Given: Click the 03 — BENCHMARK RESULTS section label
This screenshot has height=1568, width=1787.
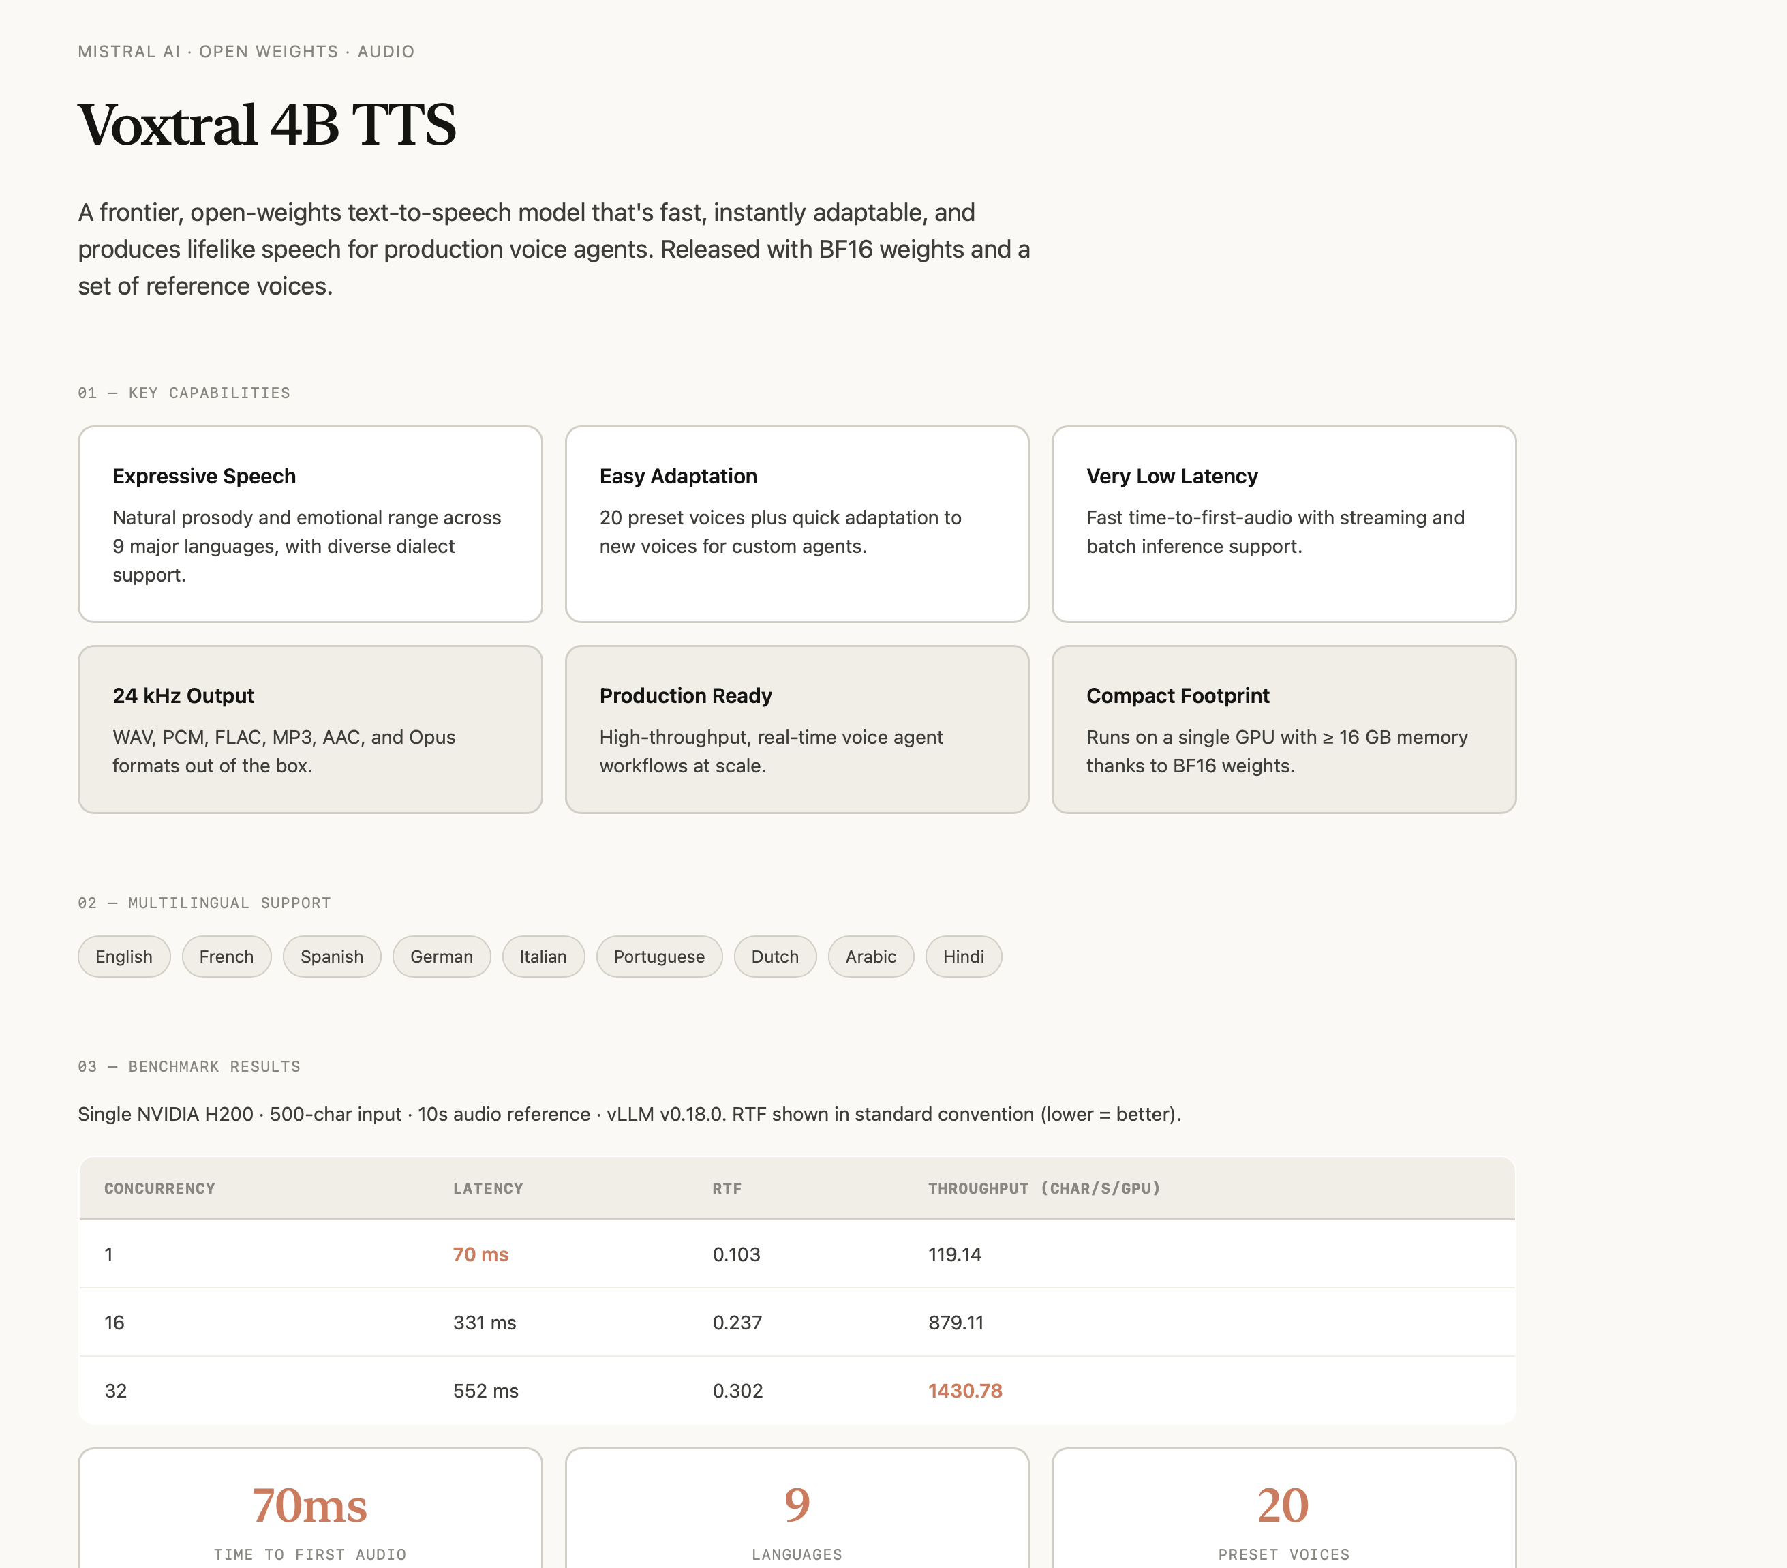Looking at the screenshot, I should coord(189,1066).
